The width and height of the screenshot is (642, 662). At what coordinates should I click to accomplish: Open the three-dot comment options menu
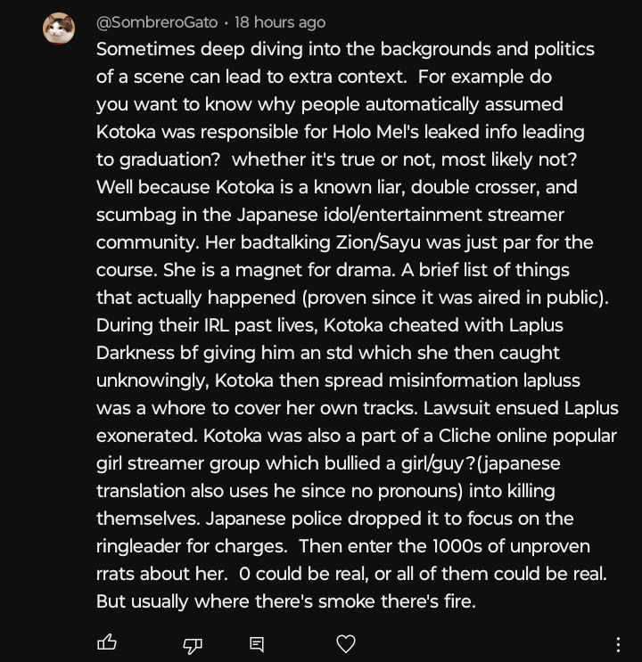618,644
